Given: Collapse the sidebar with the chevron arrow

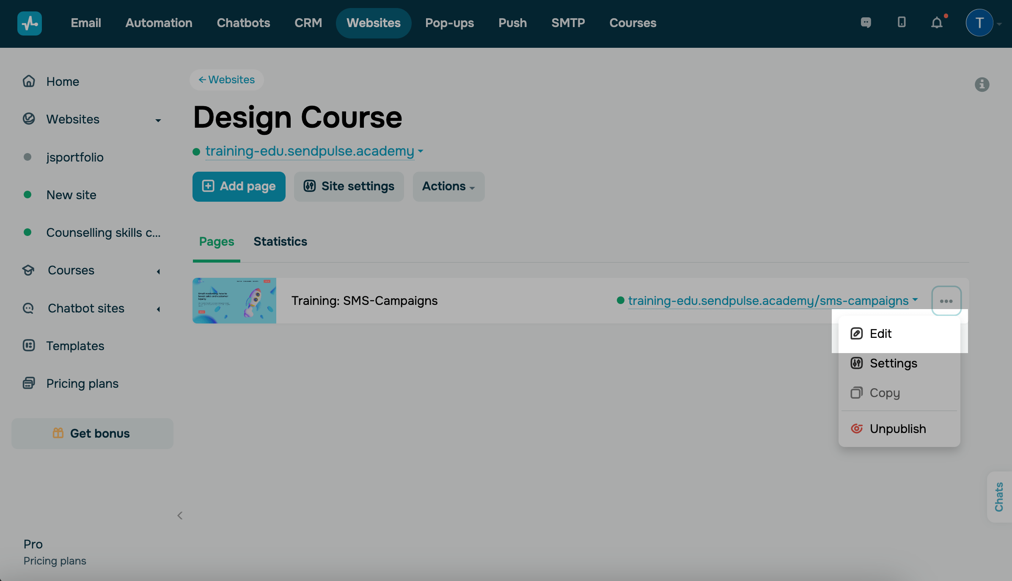Looking at the screenshot, I should tap(180, 515).
